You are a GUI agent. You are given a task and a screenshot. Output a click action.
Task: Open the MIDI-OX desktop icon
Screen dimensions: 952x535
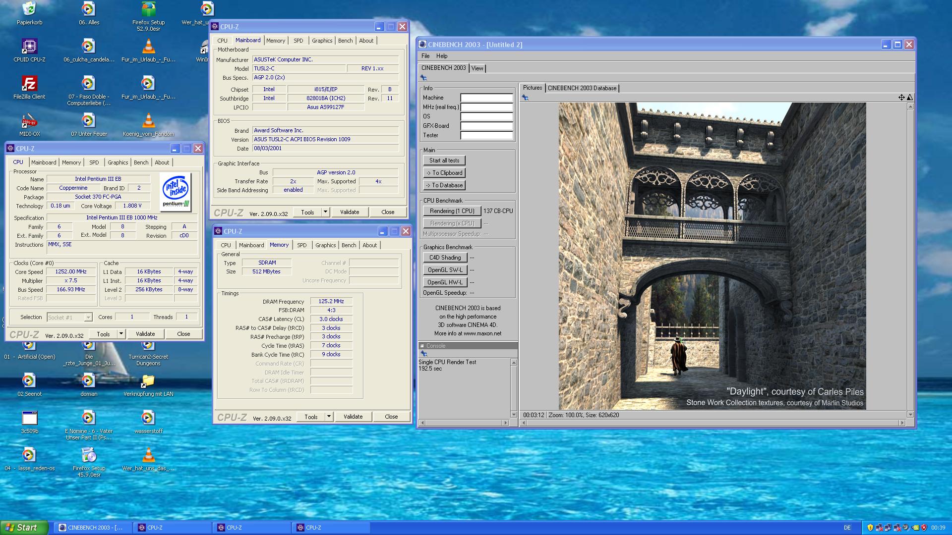[x=29, y=120]
